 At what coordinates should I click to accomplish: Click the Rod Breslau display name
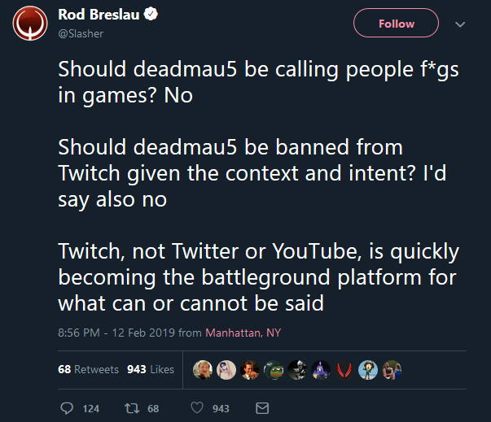pyautogui.click(x=94, y=15)
